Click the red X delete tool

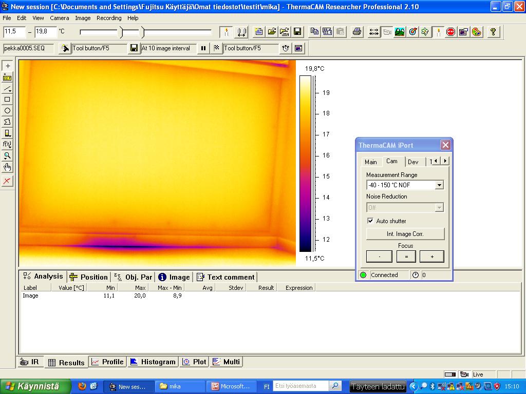pos(7,181)
